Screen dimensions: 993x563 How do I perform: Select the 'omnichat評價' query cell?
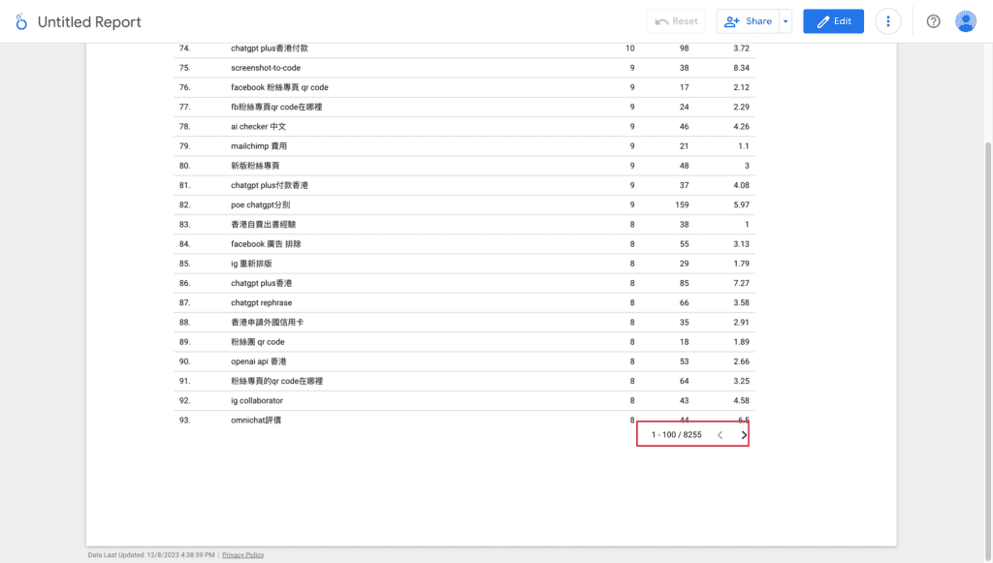pos(256,421)
